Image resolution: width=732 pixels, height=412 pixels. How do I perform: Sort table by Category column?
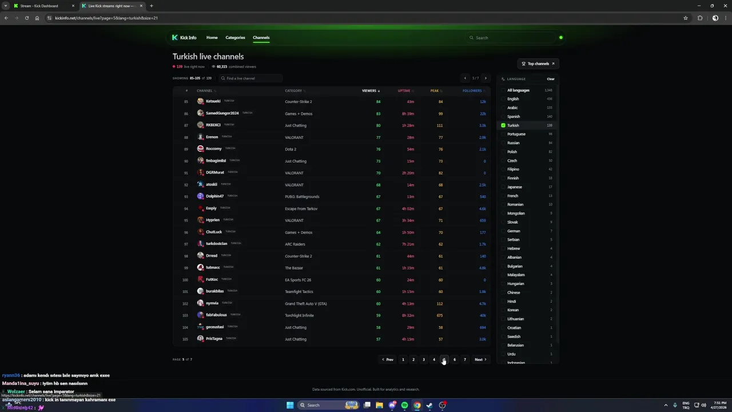tap(295, 90)
